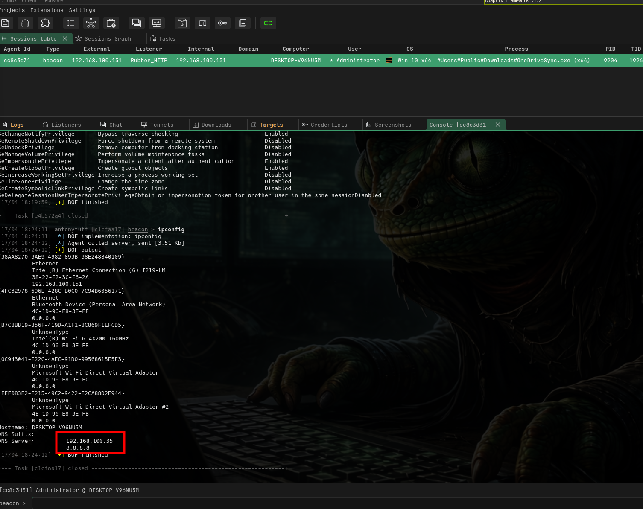
Task: Close the Console [cc8c3d31] tab
Action: (x=498, y=125)
